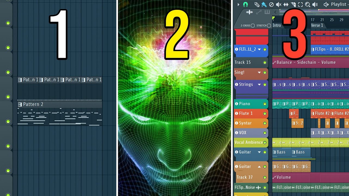Collapse the picker panel with left chevron
Screen dimensions: 349x196
point(275,12)
